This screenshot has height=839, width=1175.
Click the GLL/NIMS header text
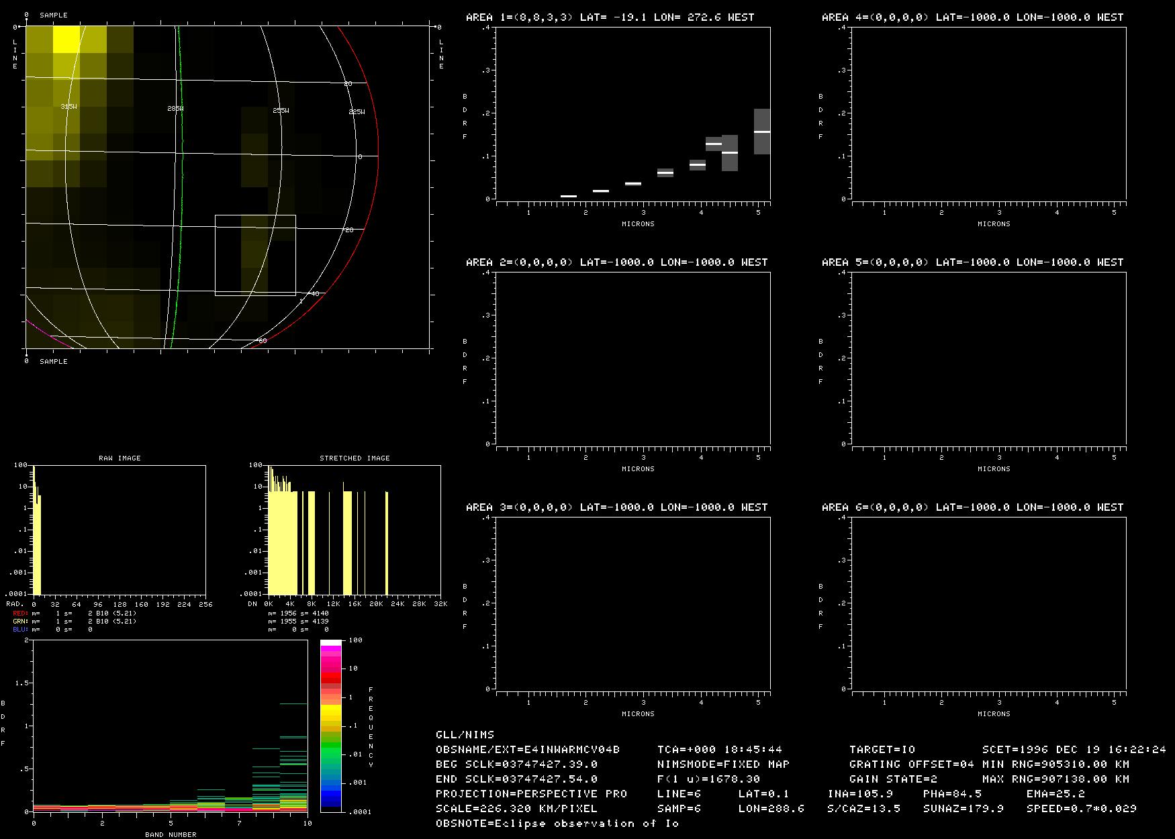pyautogui.click(x=465, y=735)
